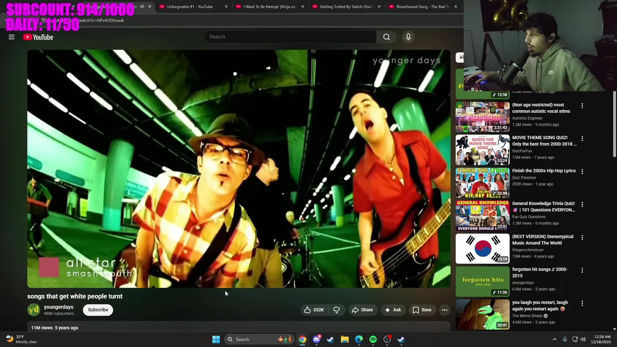Screen dimensions: 617x347
Task: Open the weather widget showing 32°F
Action: (x=21, y=339)
